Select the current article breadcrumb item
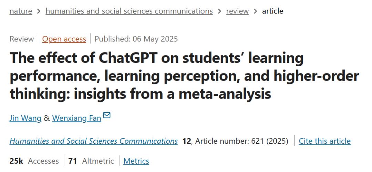372x172 pixels. point(272,11)
